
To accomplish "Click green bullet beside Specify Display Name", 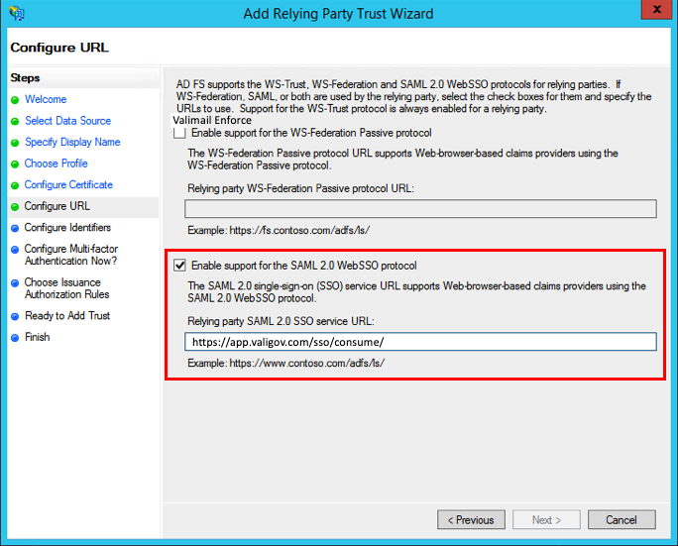I will coord(15,143).
